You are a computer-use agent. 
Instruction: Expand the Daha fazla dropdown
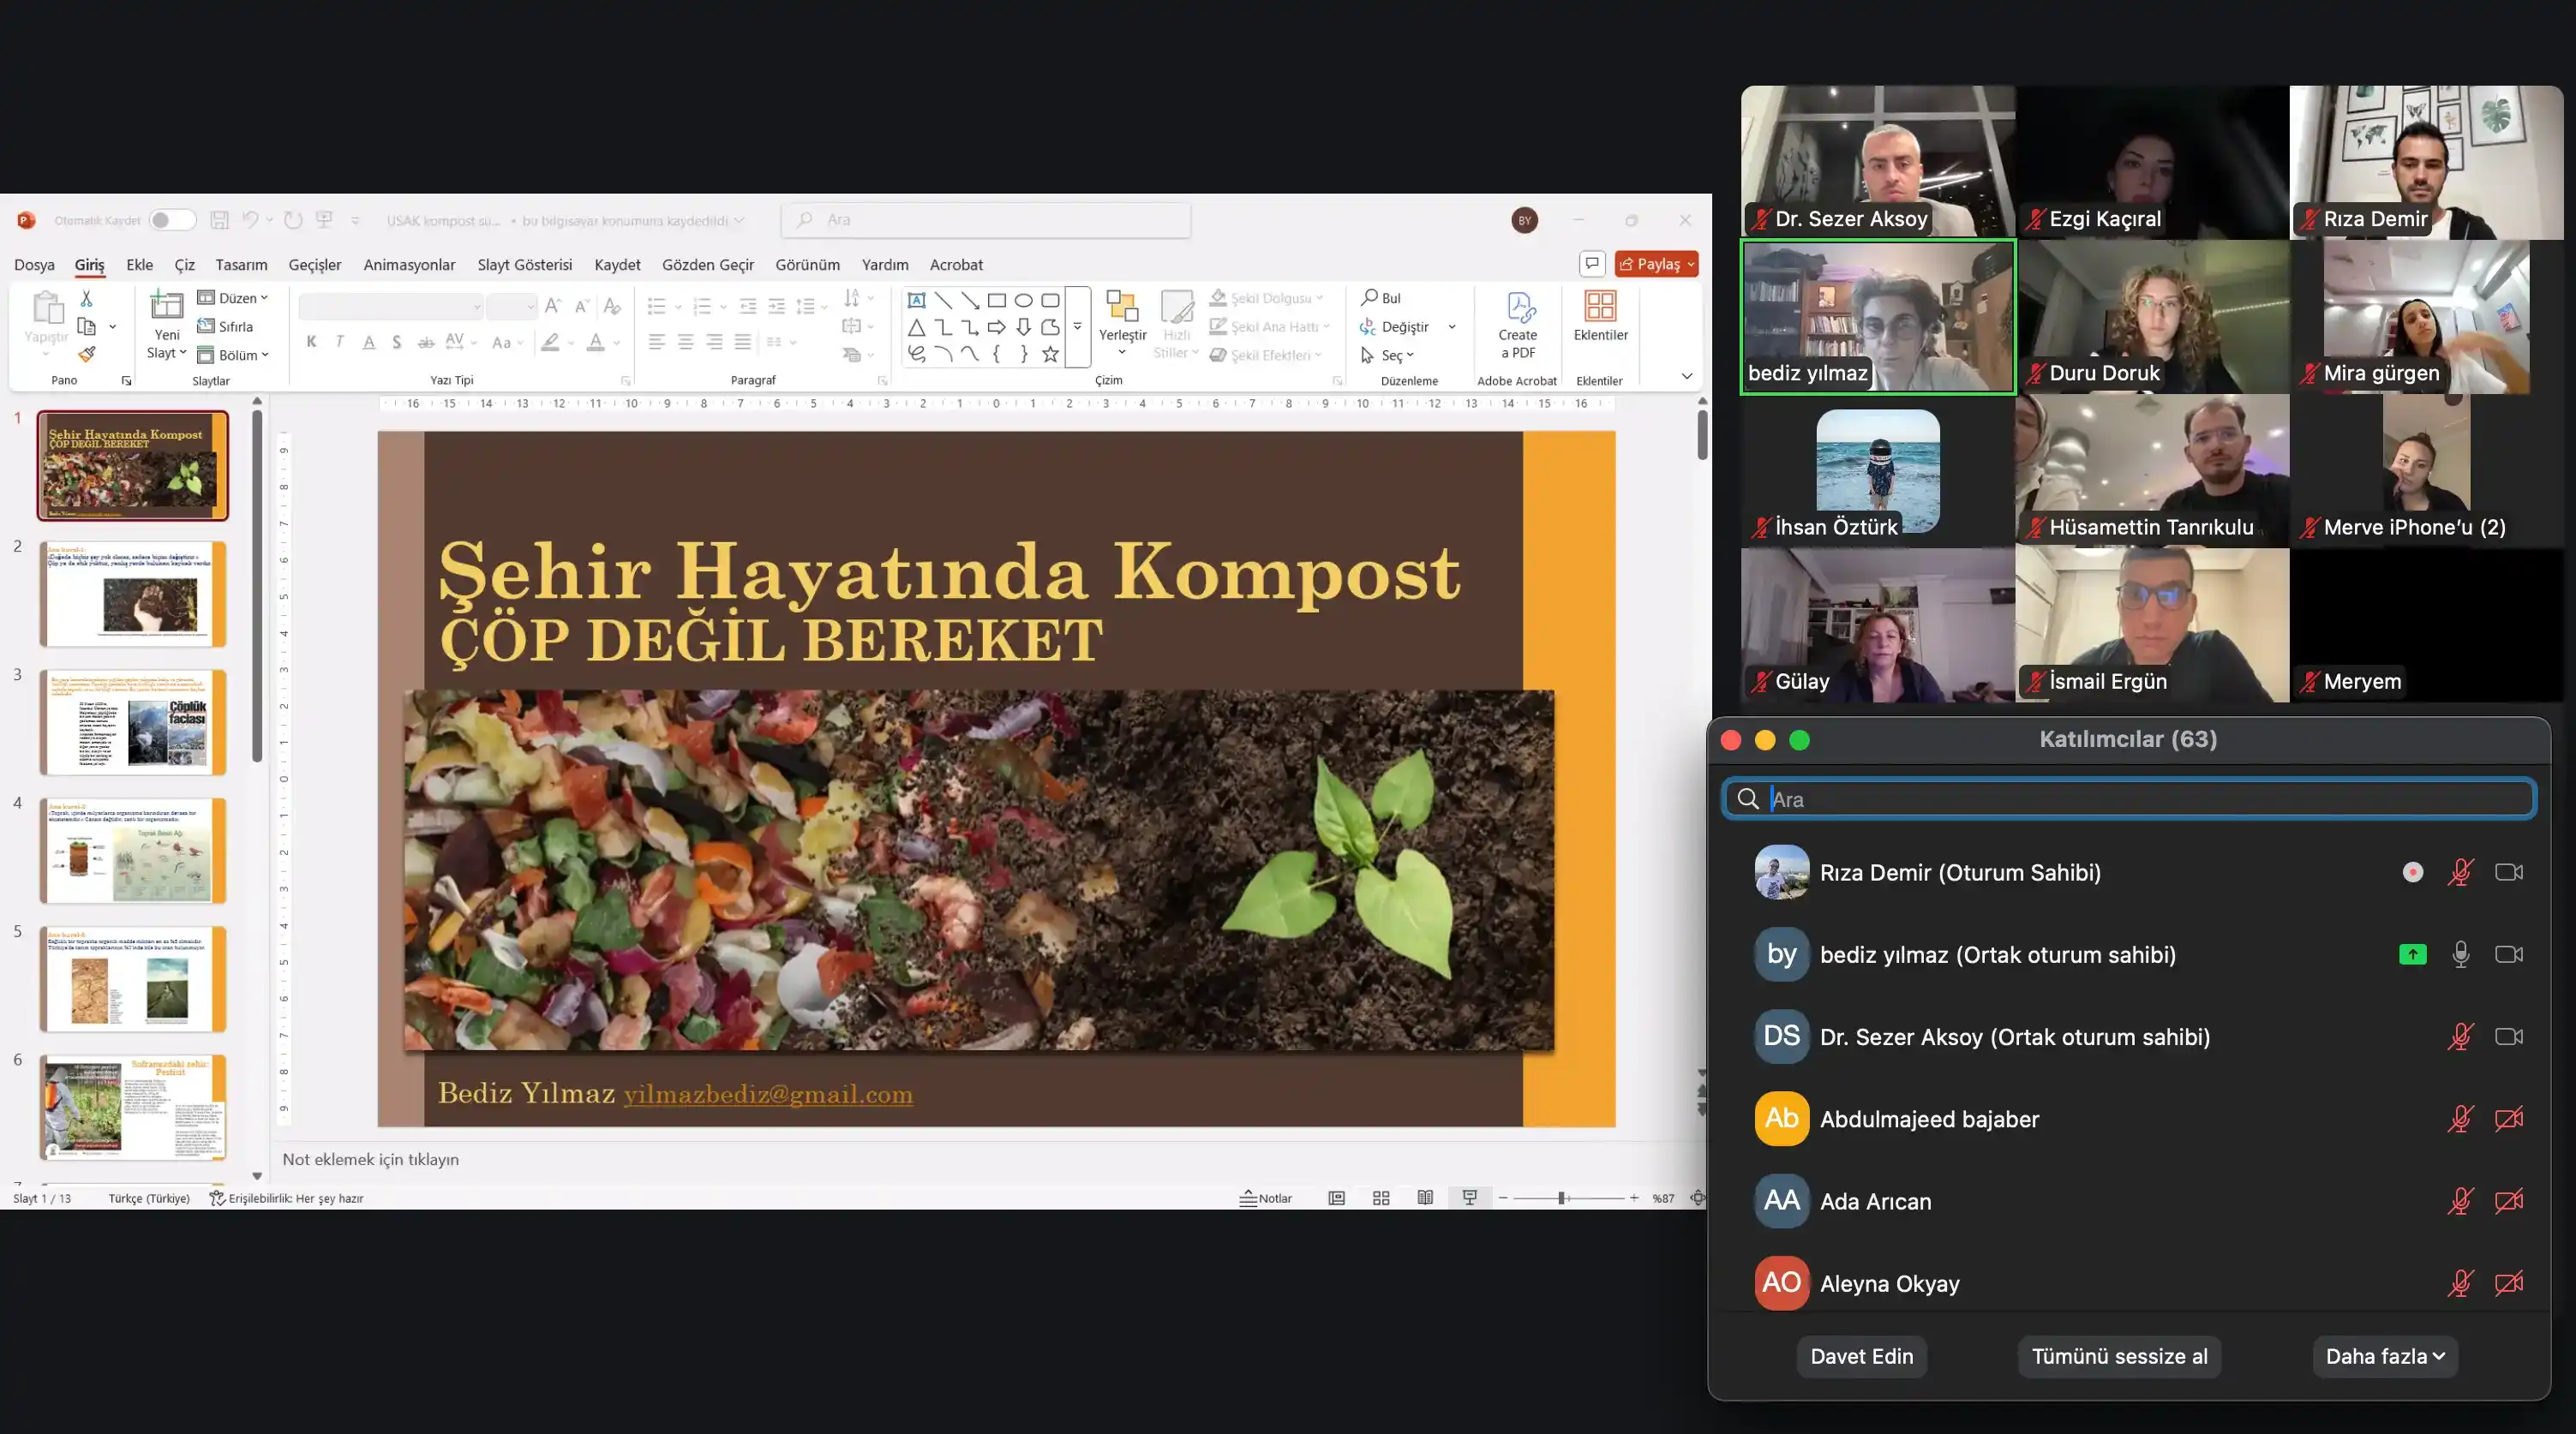tap(2384, 1356)
